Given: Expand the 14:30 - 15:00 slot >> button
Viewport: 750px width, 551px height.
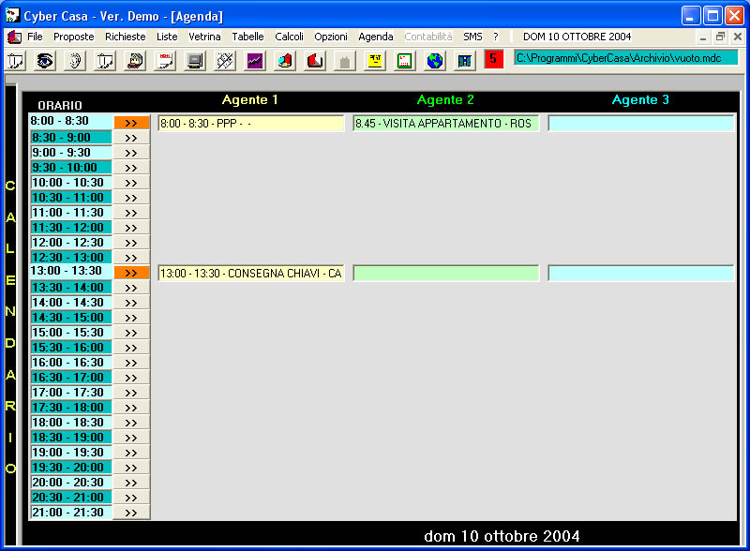Looking at the screenshot, I should (x=131, y=318).
